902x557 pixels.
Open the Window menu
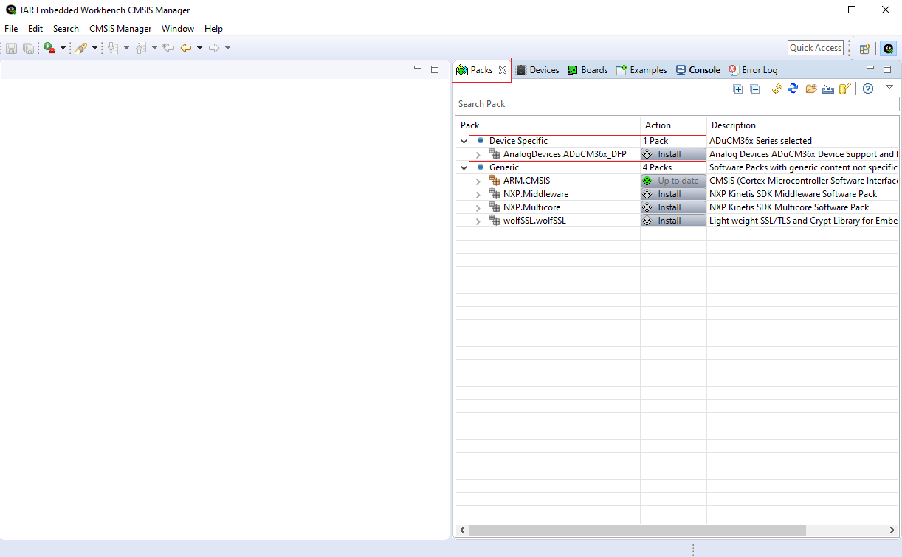point(178,29)
